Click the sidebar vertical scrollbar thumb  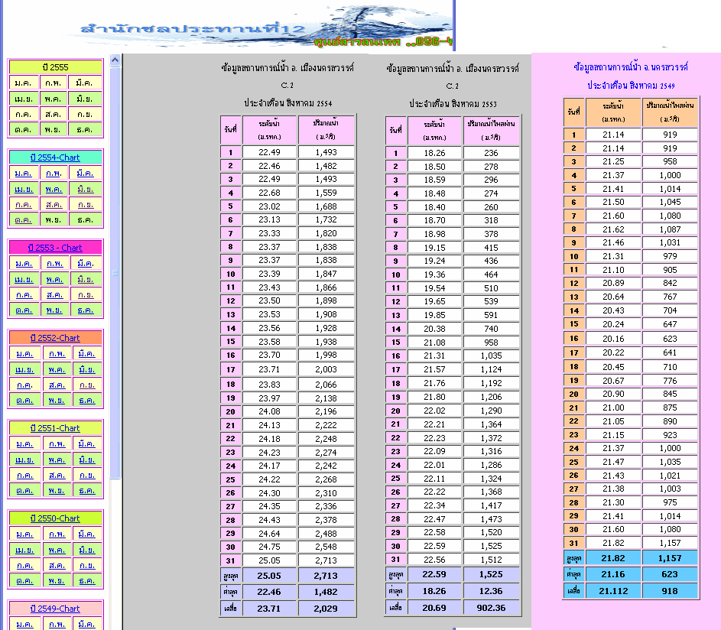[x=115, y=273]
